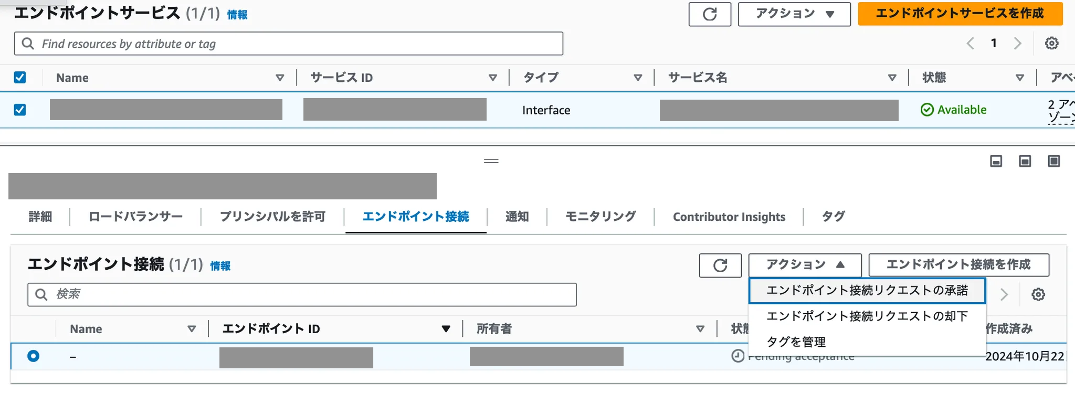Open the プリンシパルを許可 tab
The height and width of the screenshot is (393, 1075).
tap(272, 217)
